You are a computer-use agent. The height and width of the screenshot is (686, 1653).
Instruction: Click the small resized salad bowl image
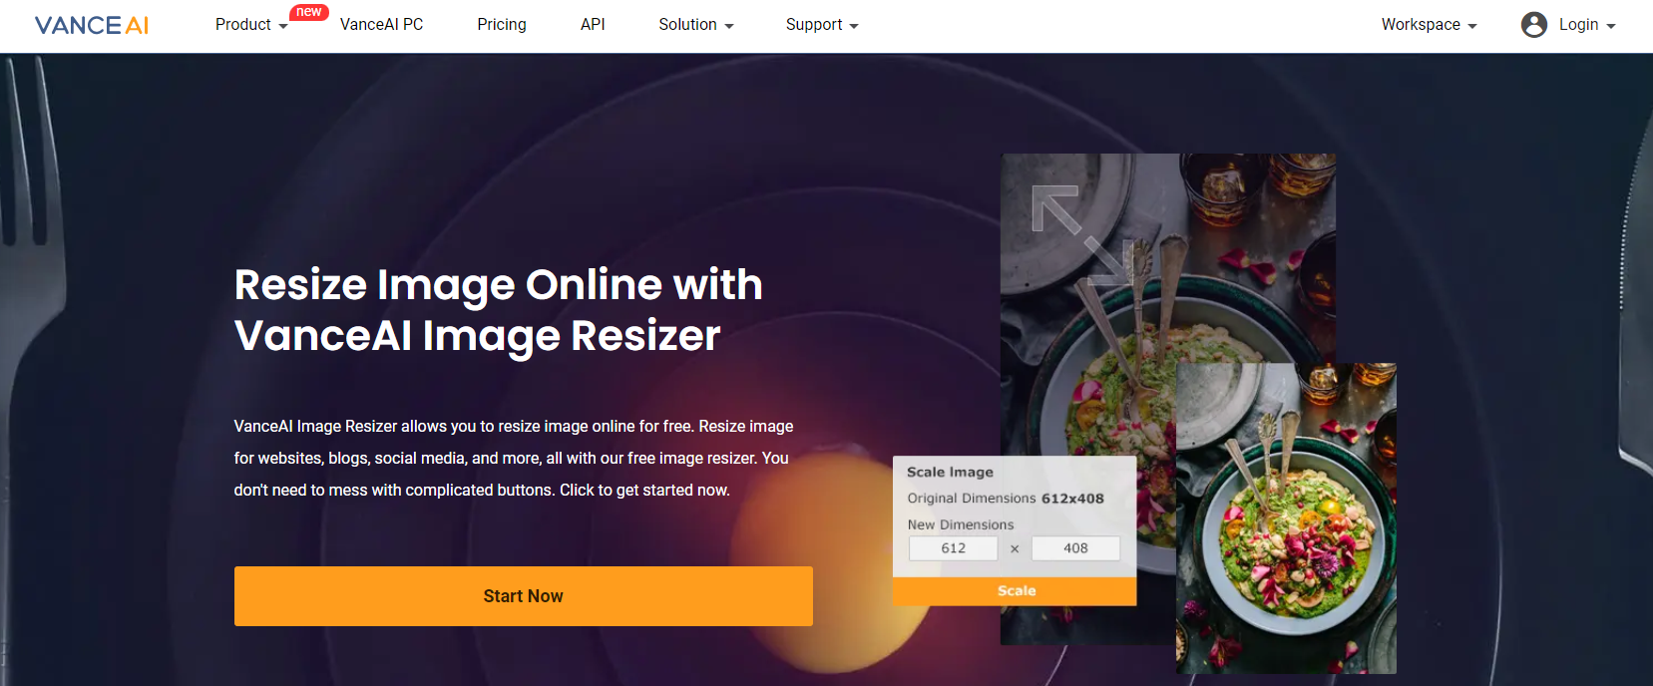click(1286, 518)
